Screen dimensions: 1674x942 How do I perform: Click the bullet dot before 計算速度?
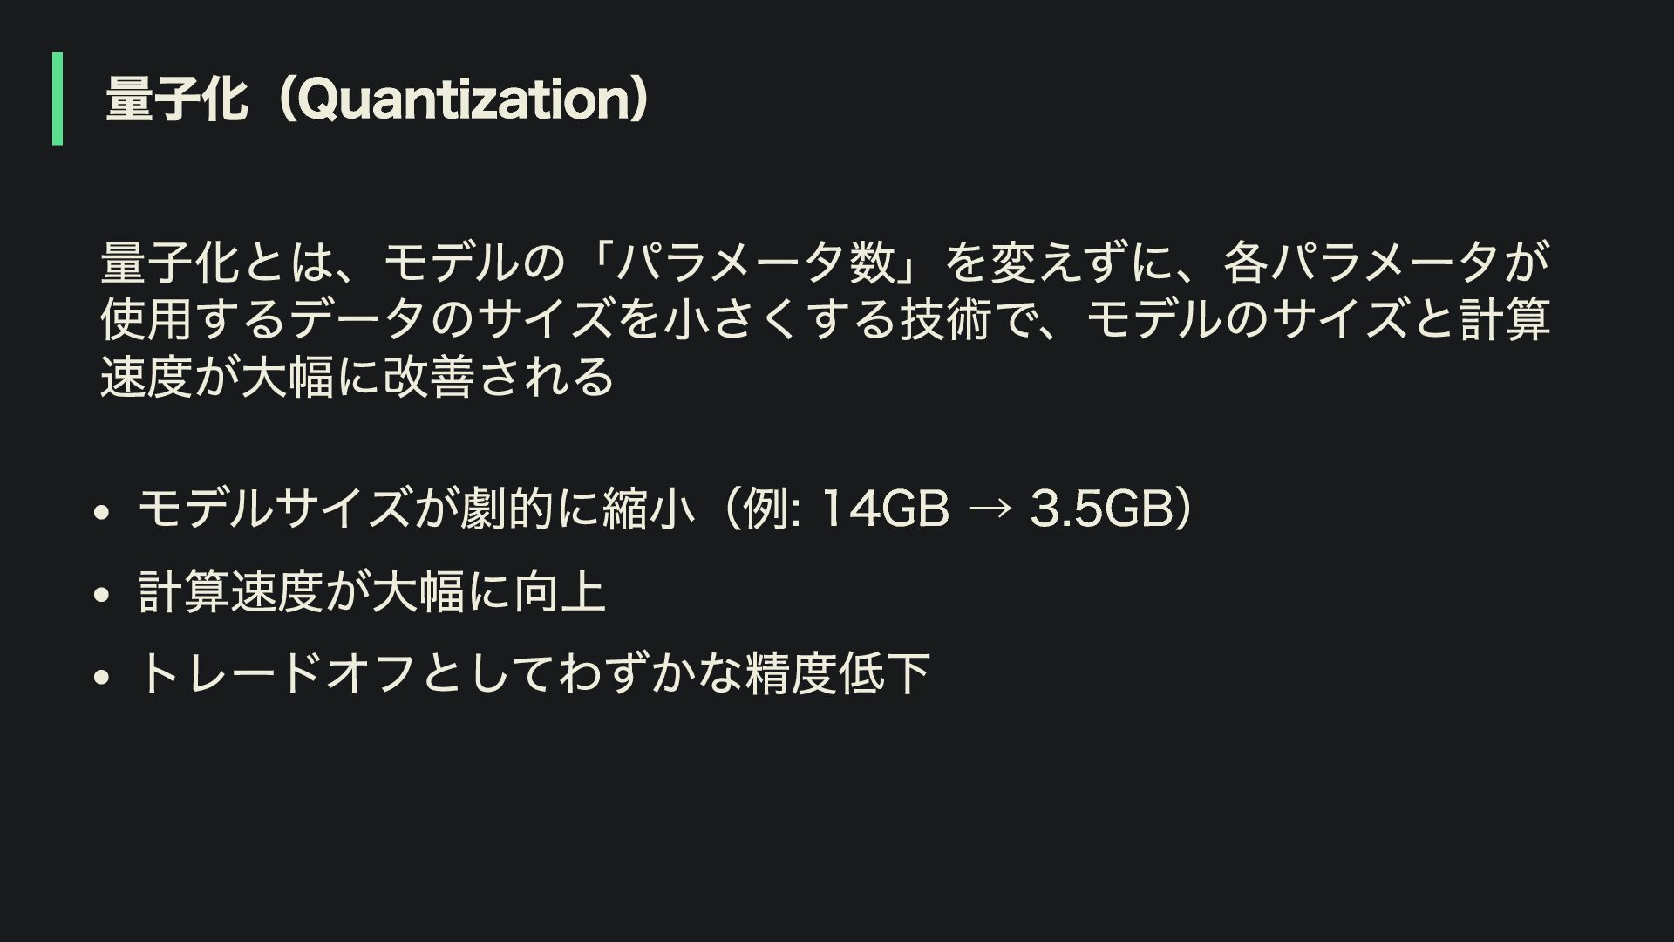pyautogui.click(x=101, y=595)
